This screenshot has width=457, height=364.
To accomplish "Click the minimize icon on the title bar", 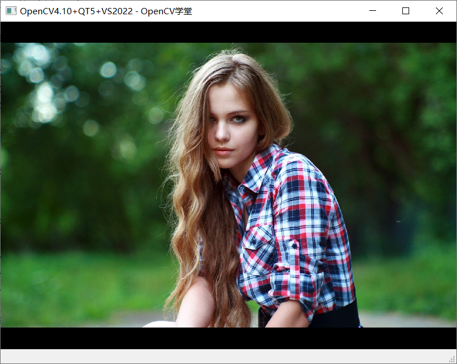I will pos(373,11).
